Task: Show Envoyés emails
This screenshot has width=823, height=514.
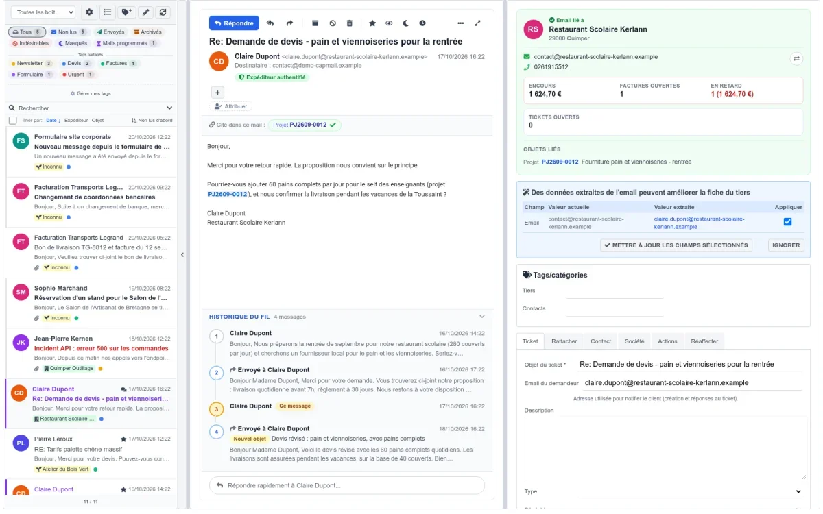Action: coord(110,32)
